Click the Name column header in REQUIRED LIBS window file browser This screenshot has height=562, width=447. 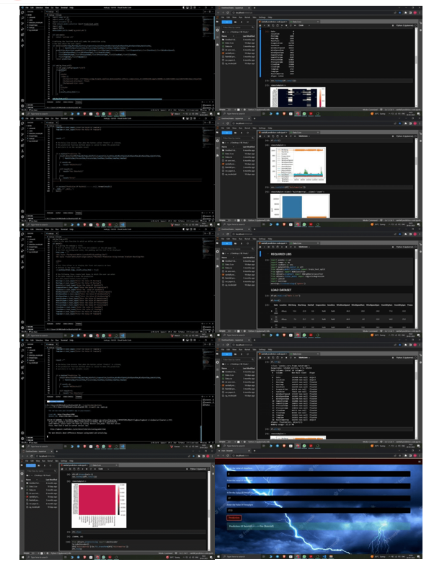point(228,258)
